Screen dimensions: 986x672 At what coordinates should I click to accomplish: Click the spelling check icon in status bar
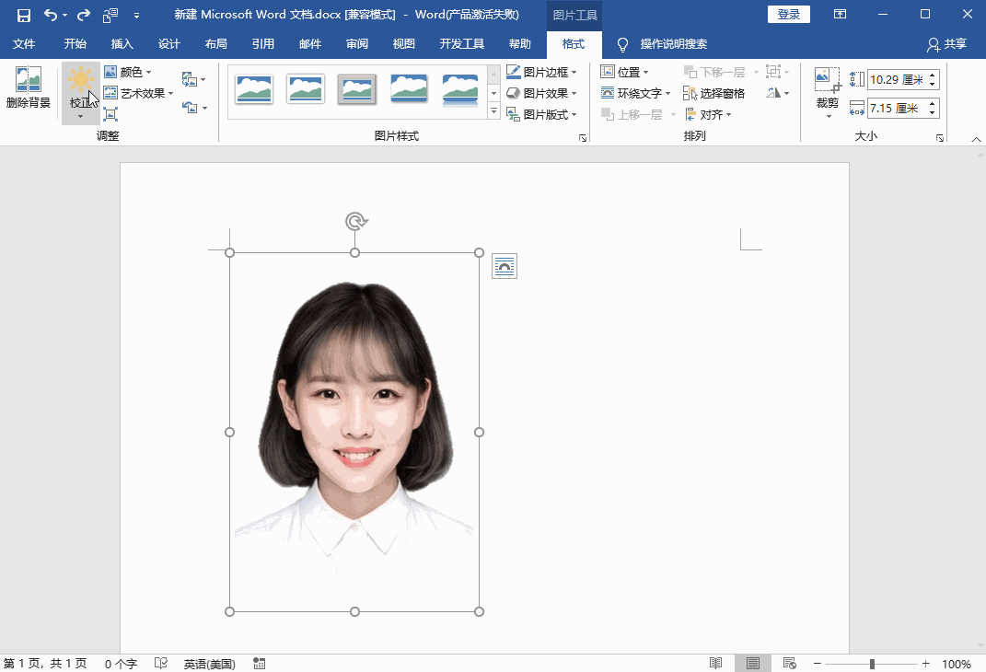pyautogui.click(x=161, y=663)
